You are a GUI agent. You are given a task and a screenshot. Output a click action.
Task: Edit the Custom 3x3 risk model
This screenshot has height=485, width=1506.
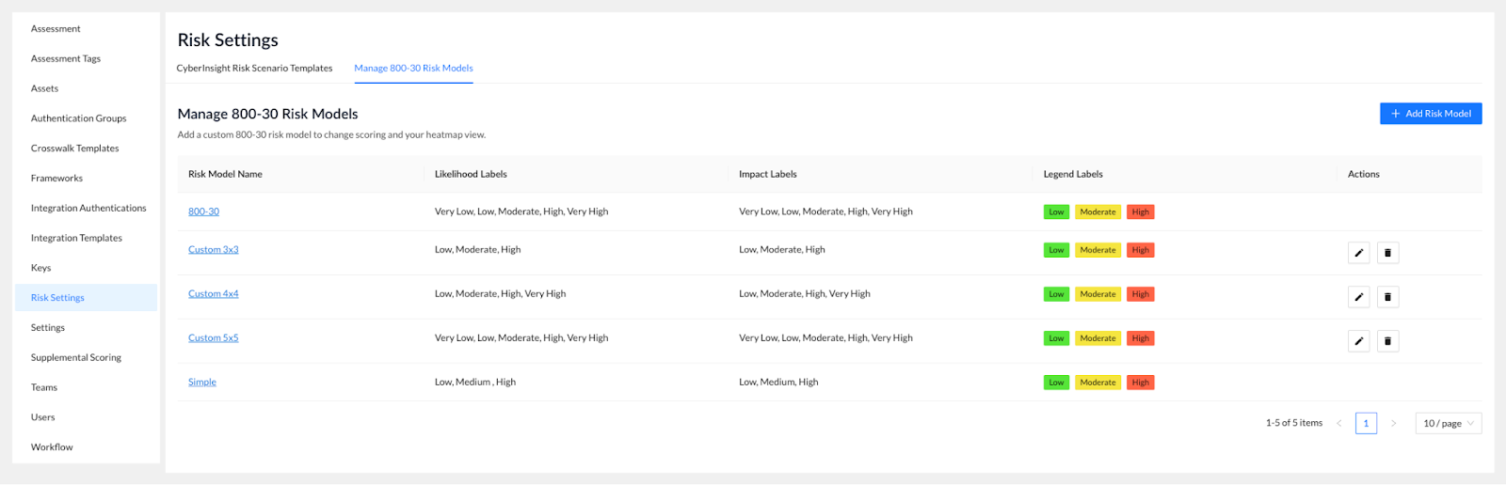(1358, 253)
